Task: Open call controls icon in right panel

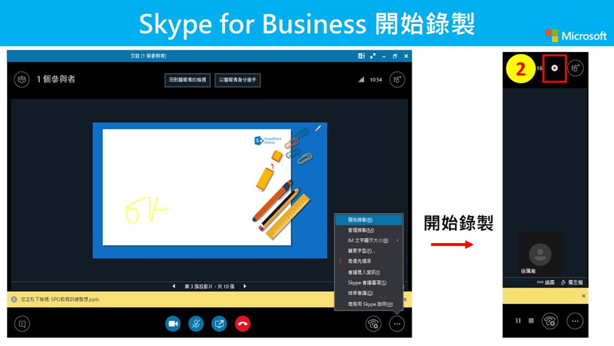Action: tap(550, 321)
